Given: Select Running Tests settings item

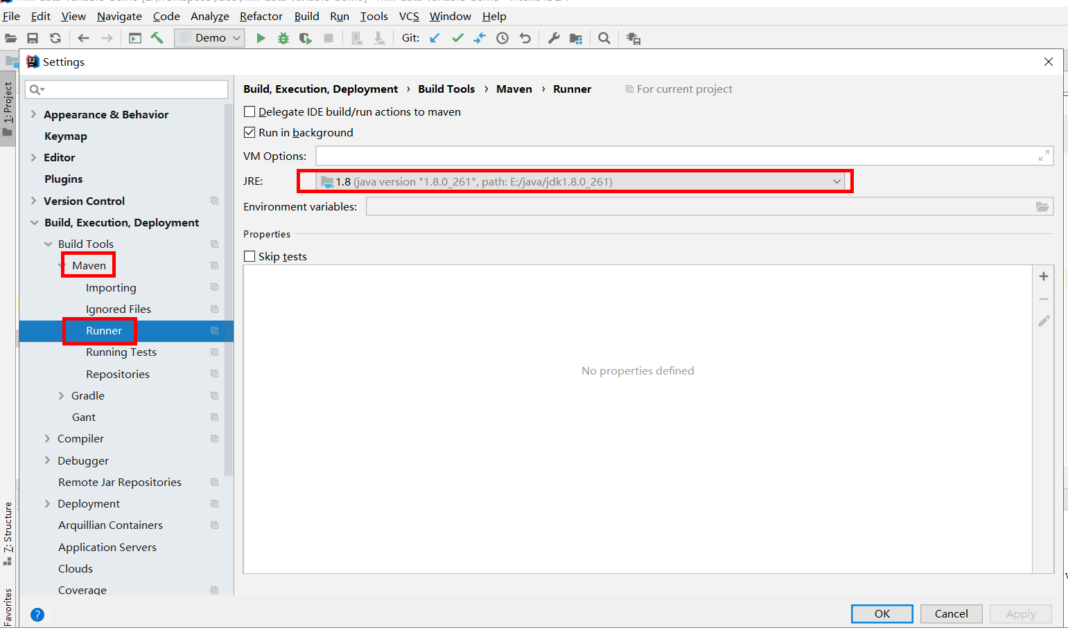Looking at the screenshot, I should click(121, 352).
